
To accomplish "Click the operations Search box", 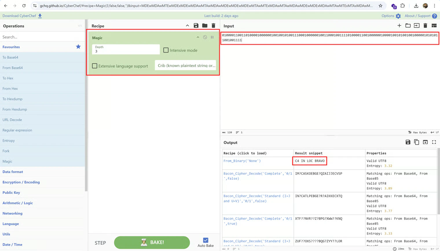I will pyautogui.click(x=42, y=37).
